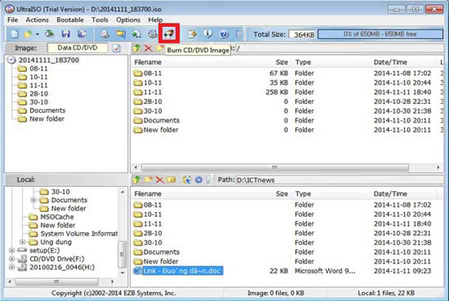Image resolution: width=449 pixels, height=301 pixels.
Task: Expand the setup(E:) drive node
Action: pyautogui.click(x=12, y=250)
